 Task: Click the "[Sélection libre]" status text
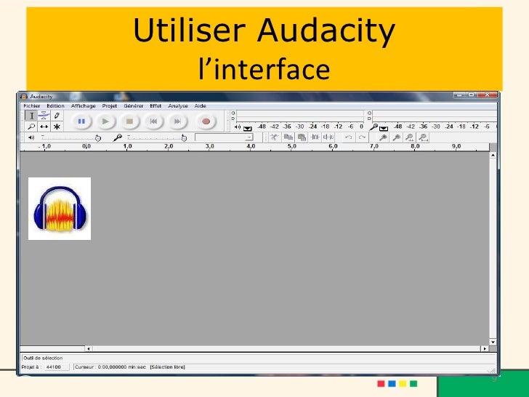point(167,367)
